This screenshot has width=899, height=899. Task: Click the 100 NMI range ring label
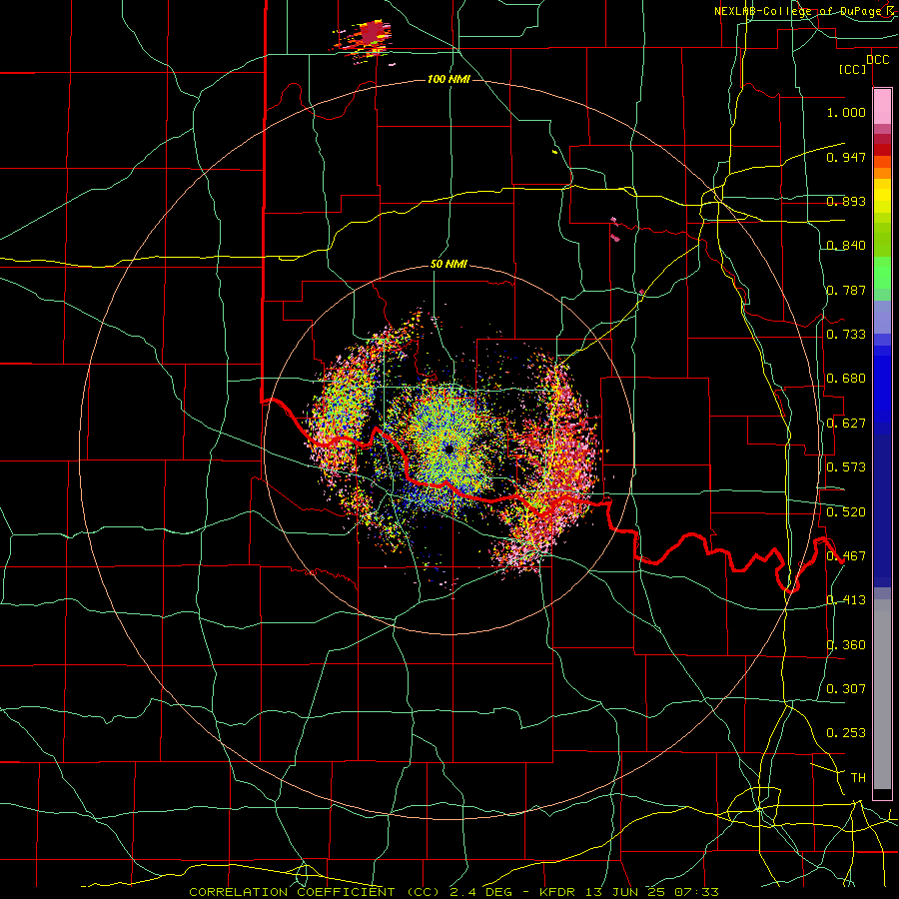[x=449, y=79]
